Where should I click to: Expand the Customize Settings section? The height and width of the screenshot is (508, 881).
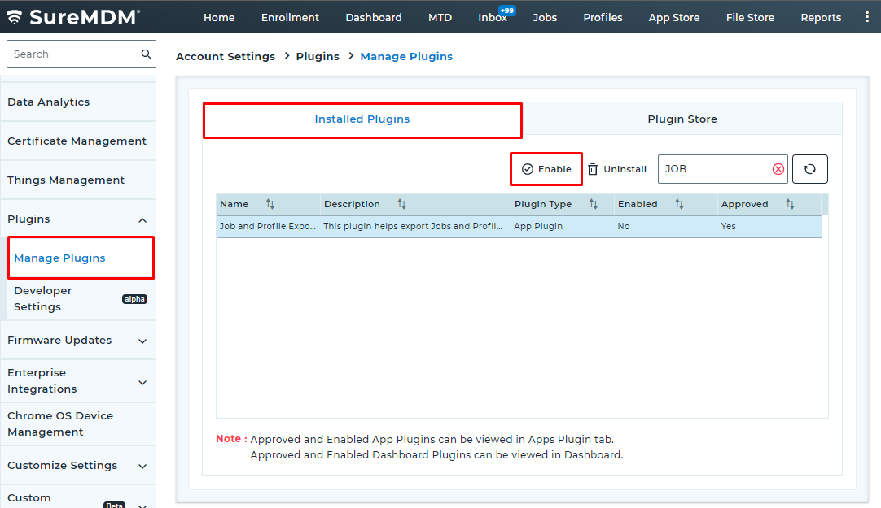(142, 465)
